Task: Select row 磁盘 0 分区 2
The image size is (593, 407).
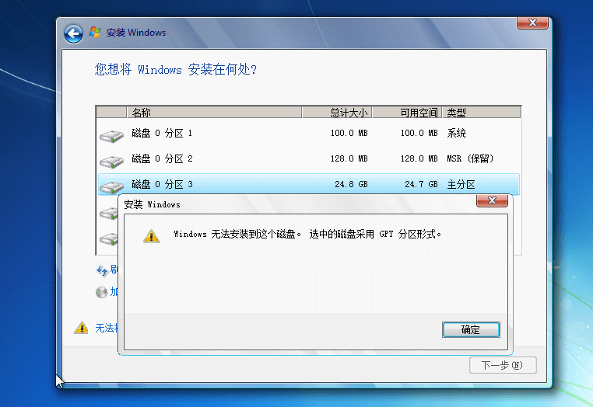Action: 309,159
